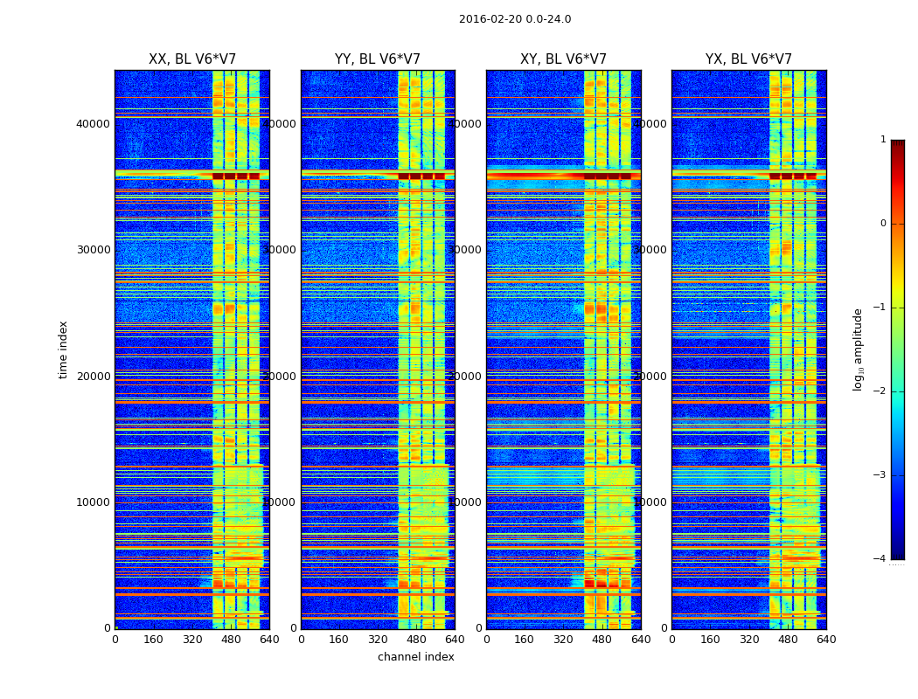Click the 160 channel tick under XY panel

(524, 640)
